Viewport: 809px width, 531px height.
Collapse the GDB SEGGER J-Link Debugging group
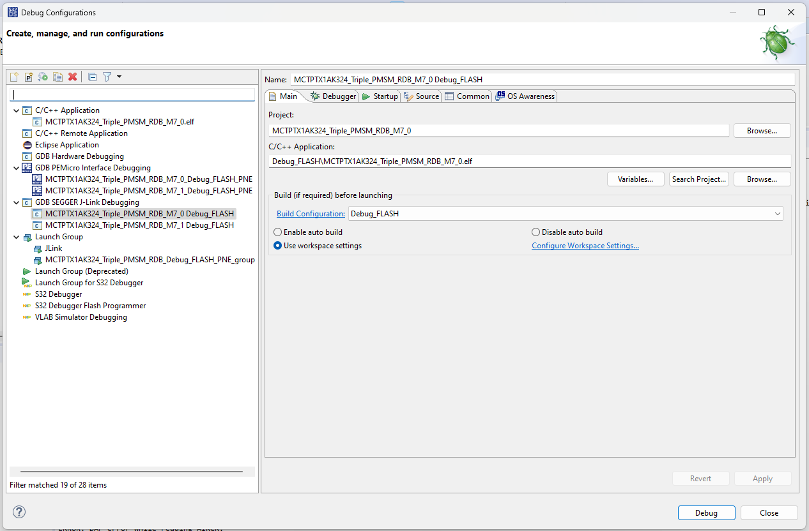click(16, 202)
